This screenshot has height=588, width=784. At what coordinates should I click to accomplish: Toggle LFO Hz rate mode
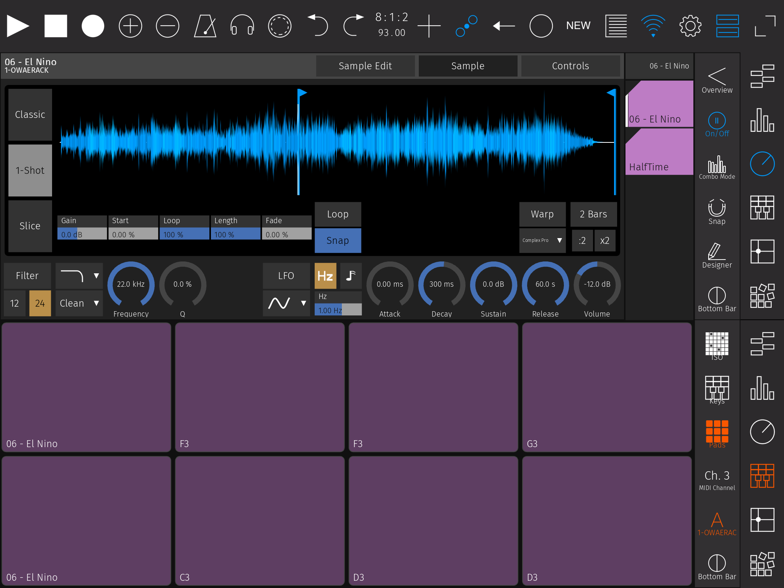coord(325,276)
